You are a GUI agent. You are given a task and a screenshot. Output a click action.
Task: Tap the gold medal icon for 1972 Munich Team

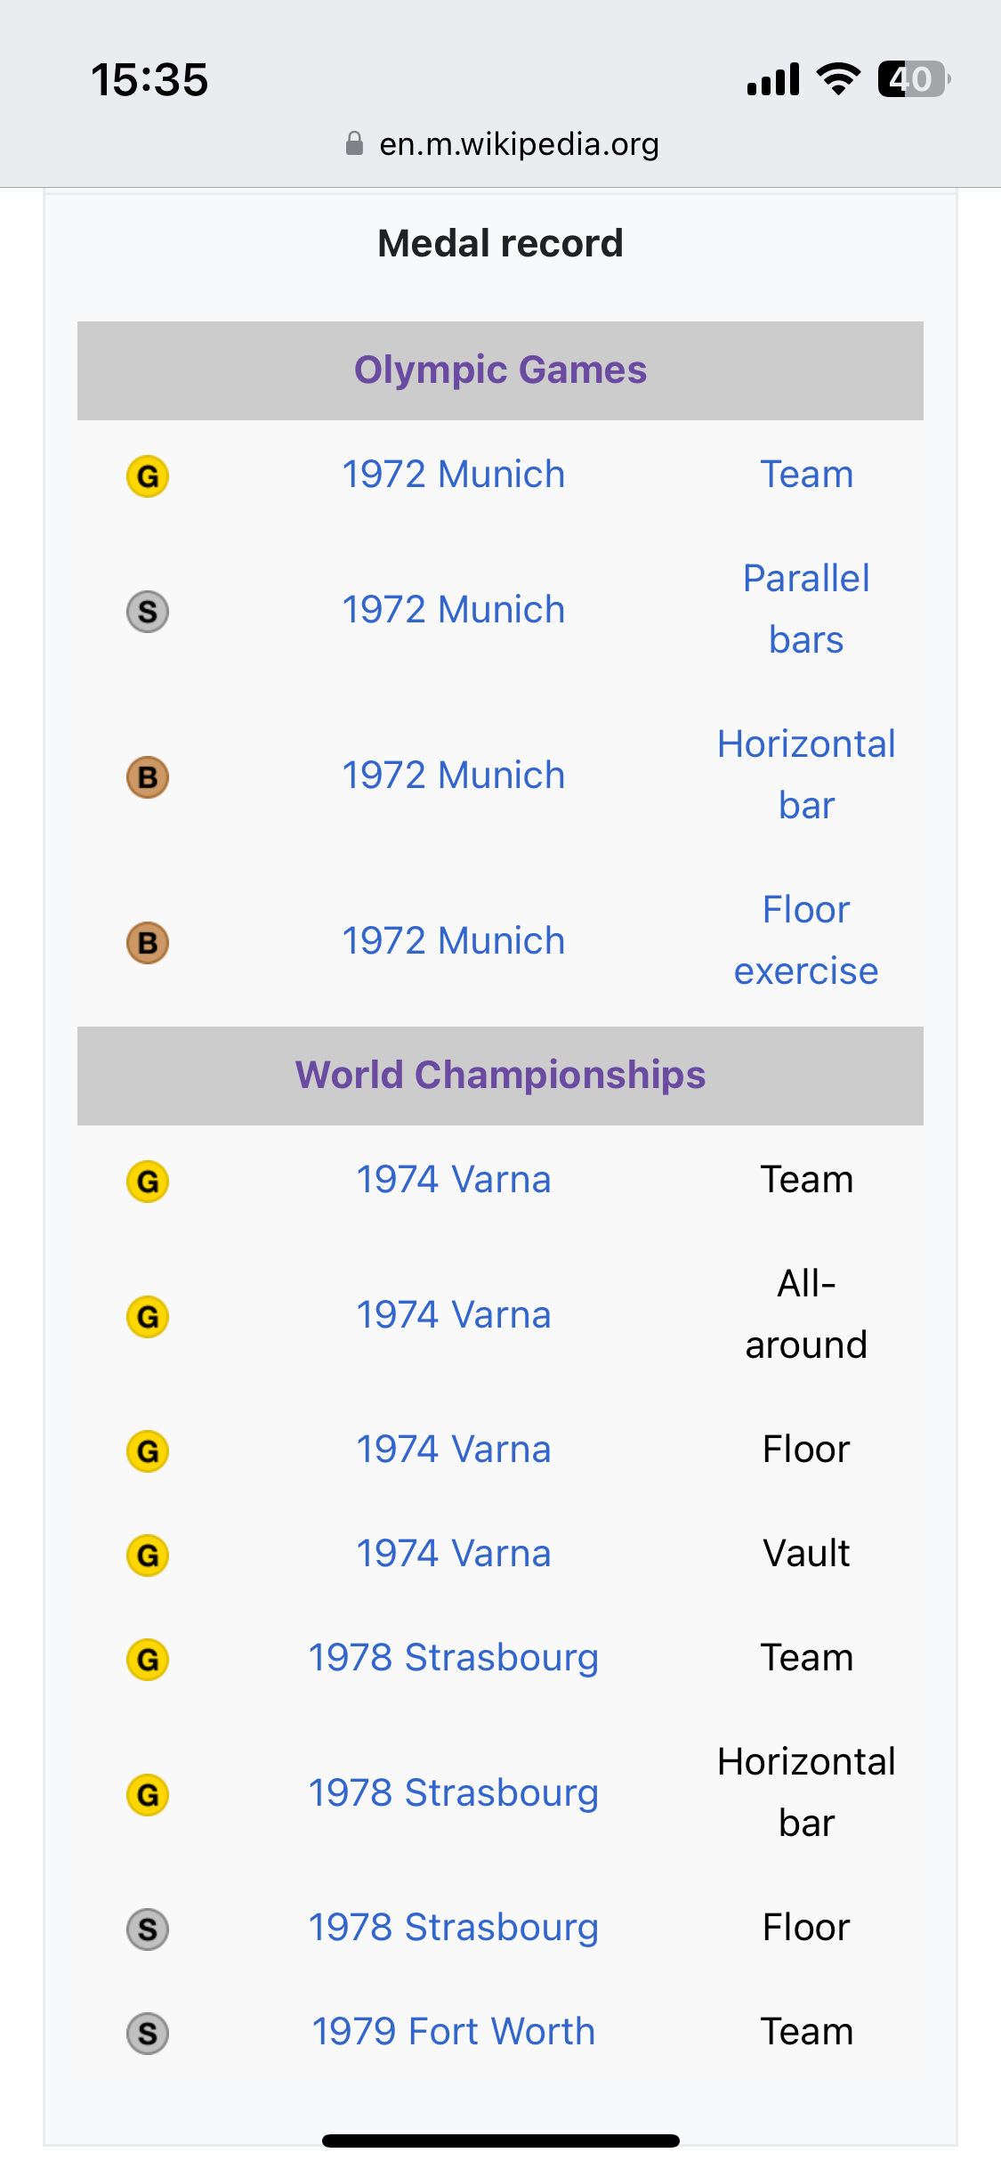148,475
